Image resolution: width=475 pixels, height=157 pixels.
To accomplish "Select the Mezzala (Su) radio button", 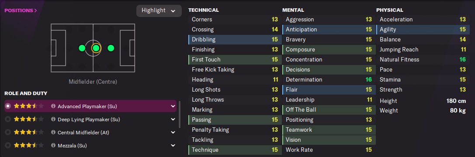I will 8,146.
